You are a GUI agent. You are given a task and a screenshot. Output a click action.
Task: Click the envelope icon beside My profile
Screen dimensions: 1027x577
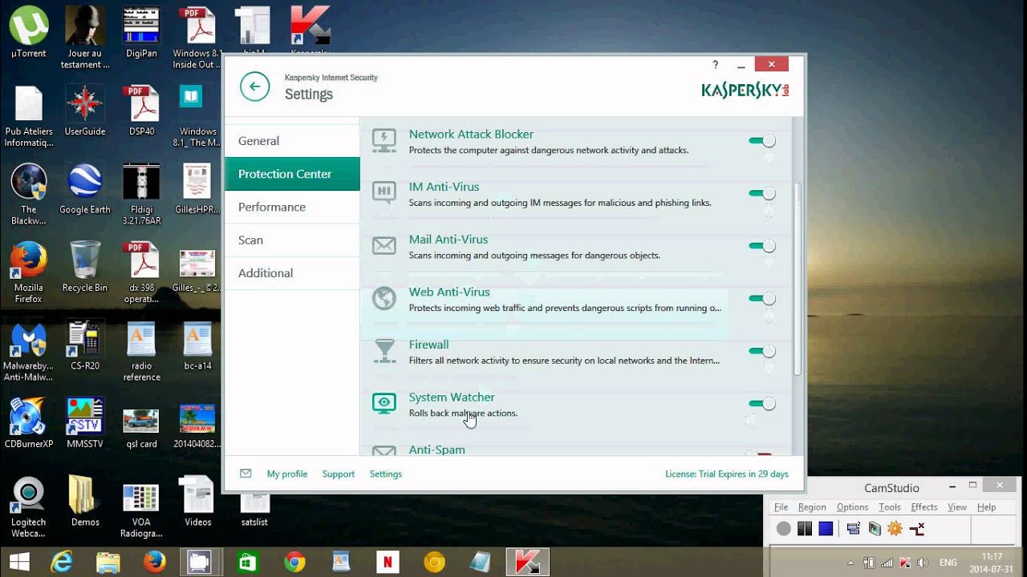pyautogui.click(x=246, y=474)
